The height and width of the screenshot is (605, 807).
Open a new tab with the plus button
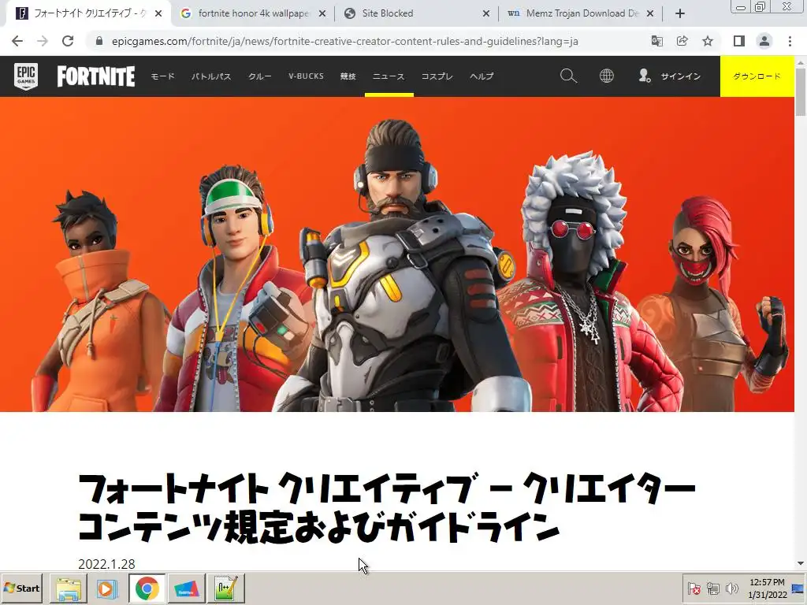[680, 13]
